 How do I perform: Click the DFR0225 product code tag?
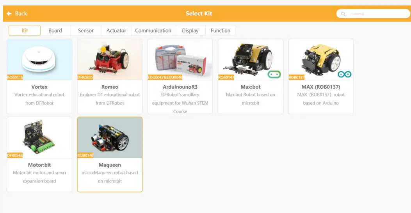[x=85, y=77]
